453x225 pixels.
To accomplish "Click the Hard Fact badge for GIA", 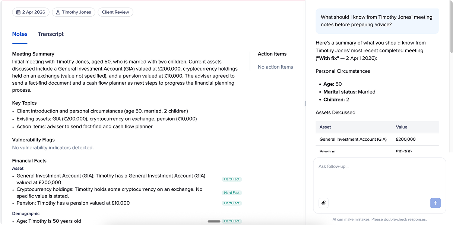I will [232, 179].
